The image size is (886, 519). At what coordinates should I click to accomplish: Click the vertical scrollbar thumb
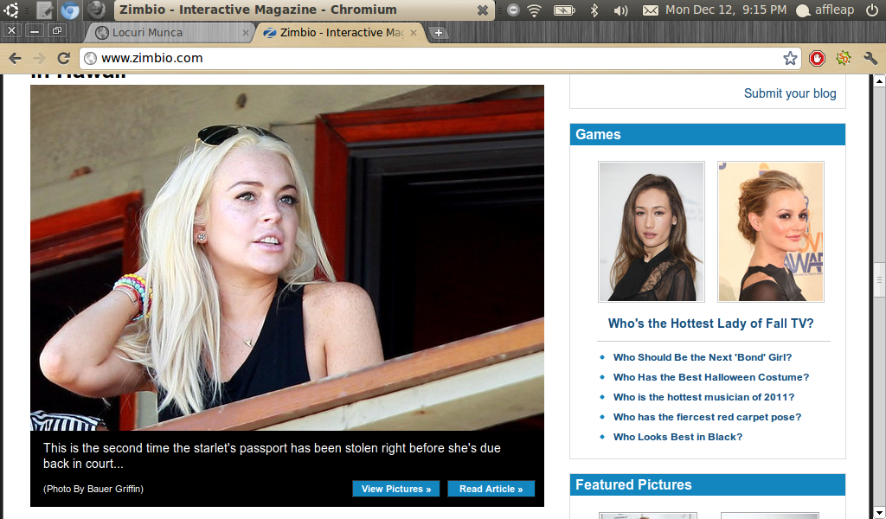(879, 279)
